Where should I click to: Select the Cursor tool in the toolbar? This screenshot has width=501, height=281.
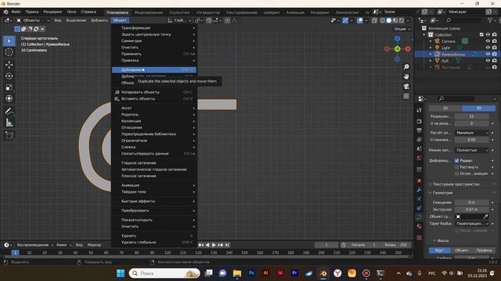tap(9, 52)
